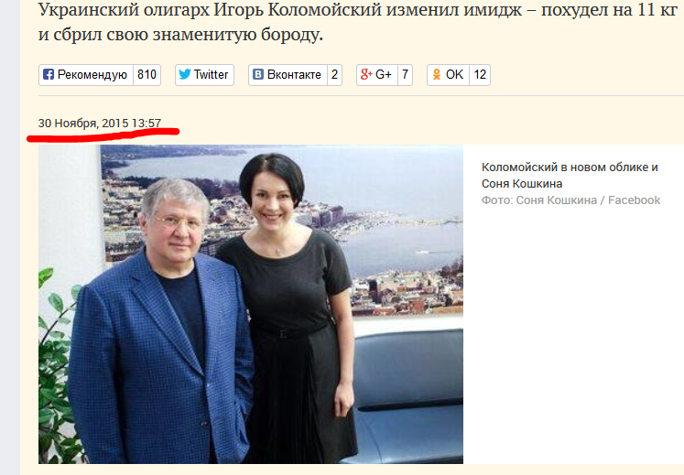Click the Twitter bird icon

[185, 74]
